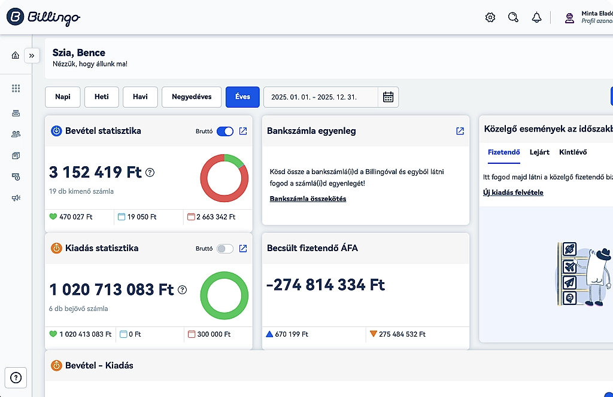Open the apps grid icon in sidebar
613x397 pixels.
pyautogui.click(x=16, y=88)
